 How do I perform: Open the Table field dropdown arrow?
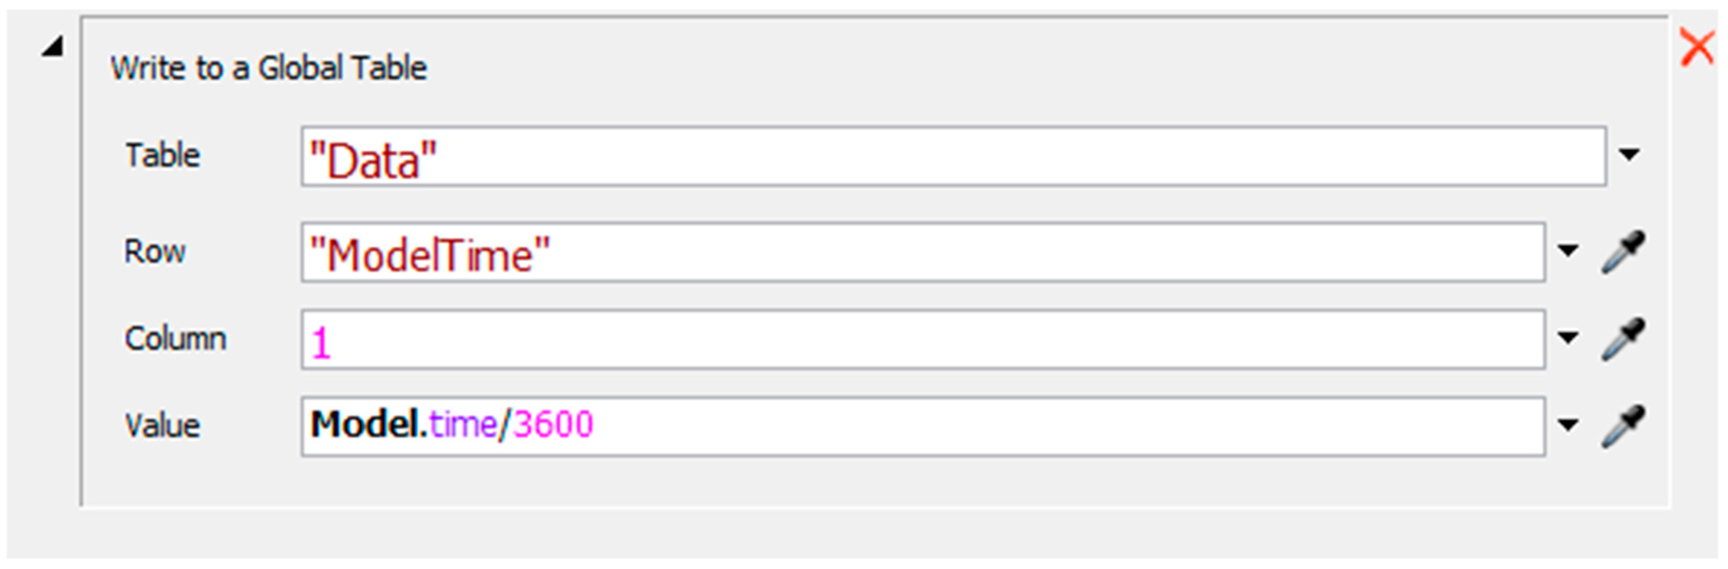(1629, 155)
